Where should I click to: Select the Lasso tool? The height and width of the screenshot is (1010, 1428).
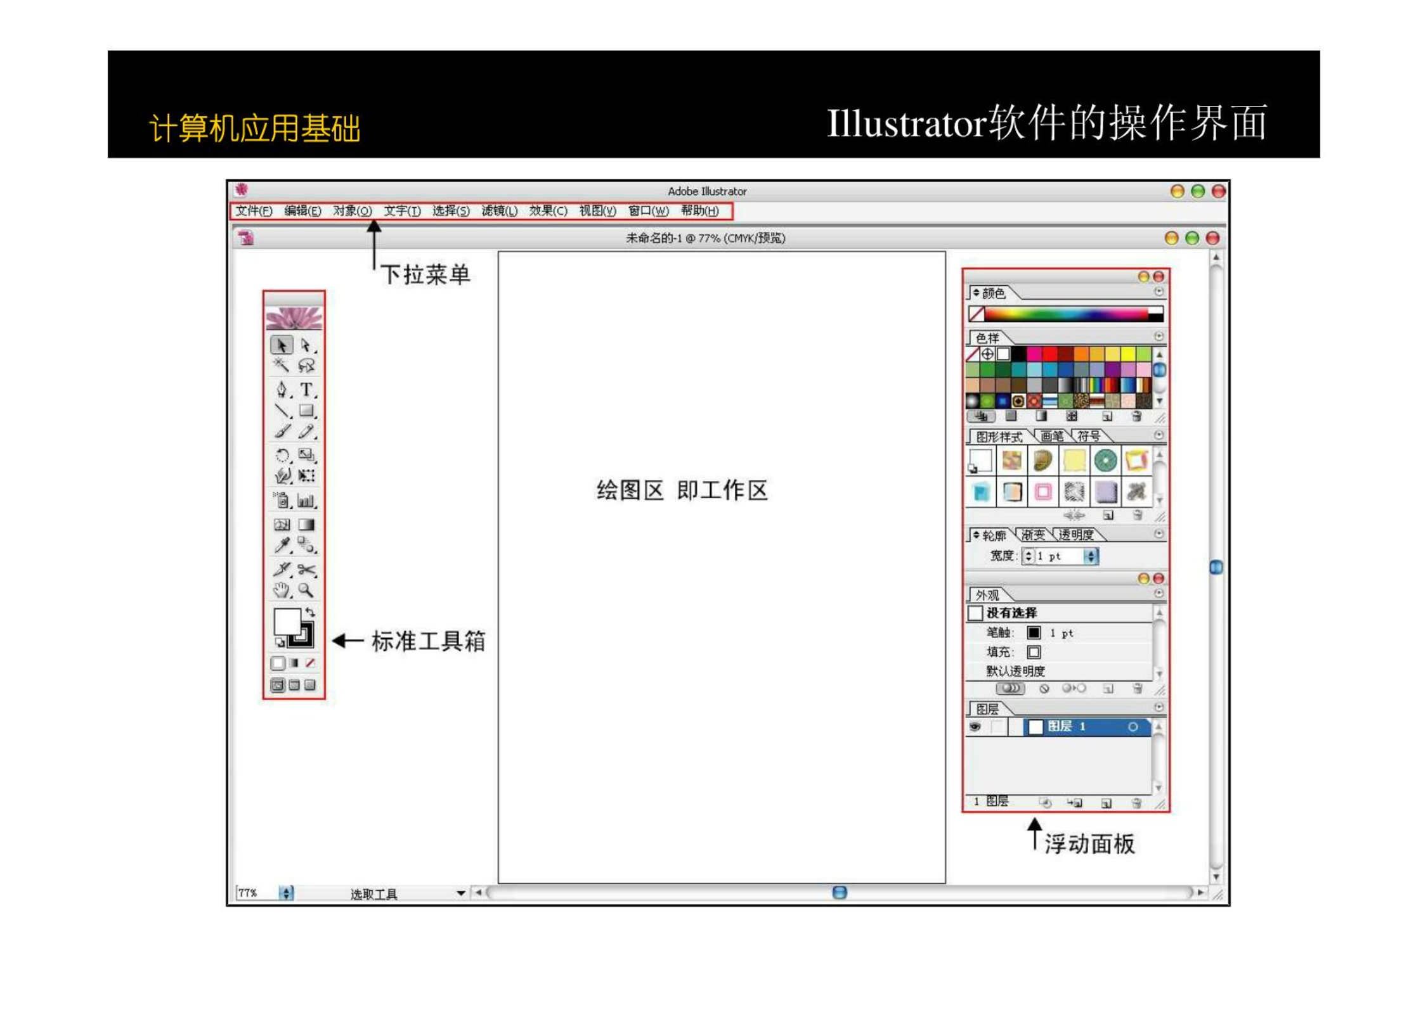coord(306,365)
